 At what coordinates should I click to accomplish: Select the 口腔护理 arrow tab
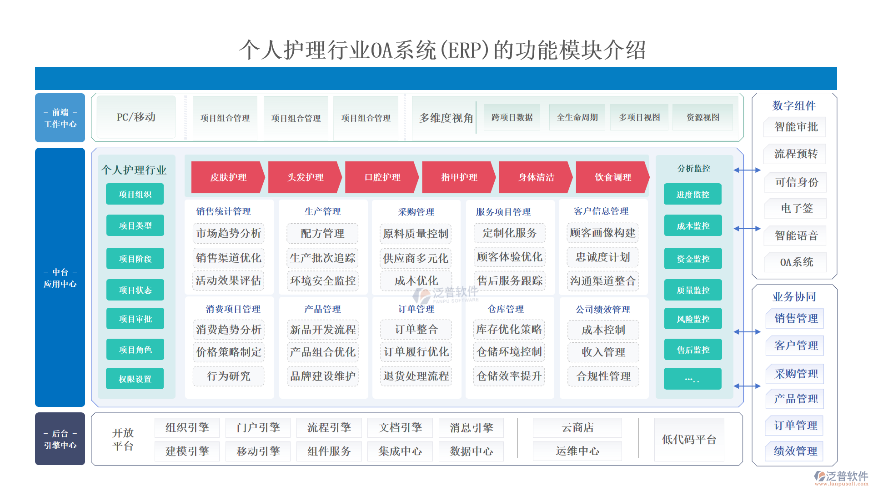point(382,177)
